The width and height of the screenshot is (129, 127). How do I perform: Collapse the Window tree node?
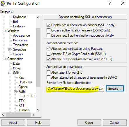4,31
